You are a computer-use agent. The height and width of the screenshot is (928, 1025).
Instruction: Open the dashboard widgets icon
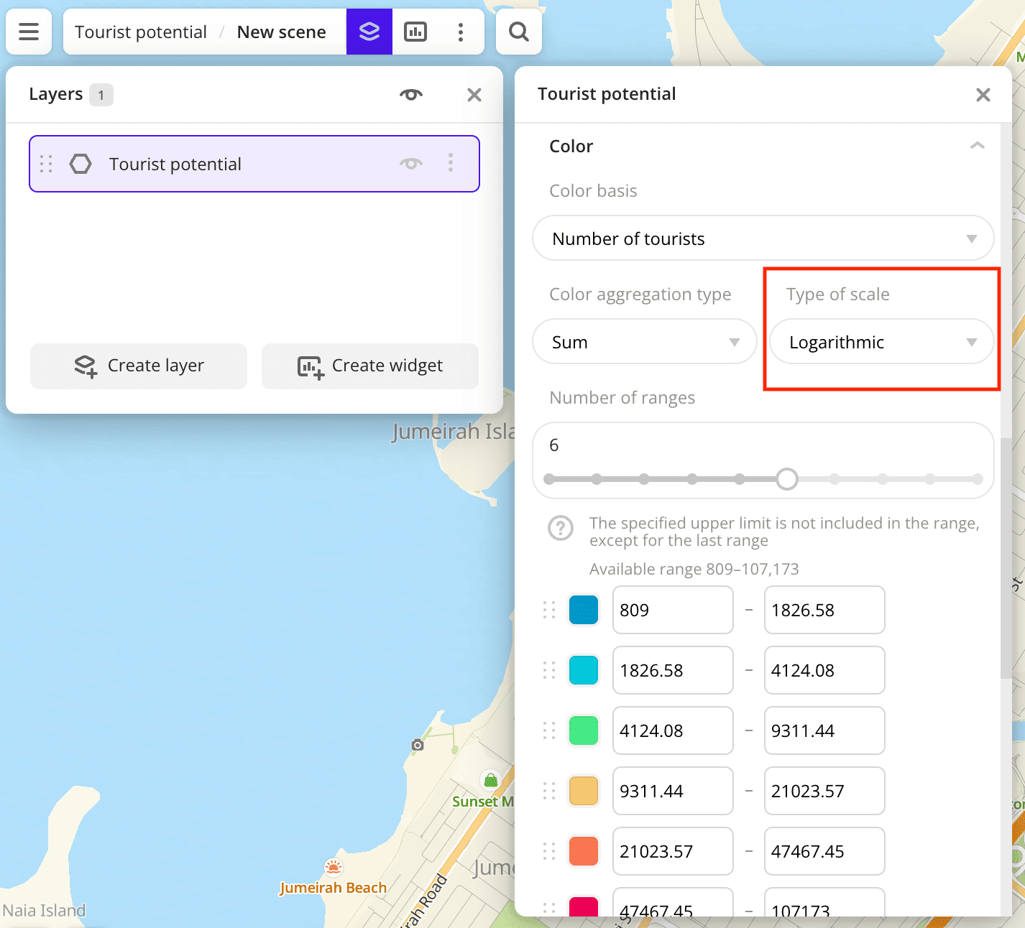pos(415,32)
